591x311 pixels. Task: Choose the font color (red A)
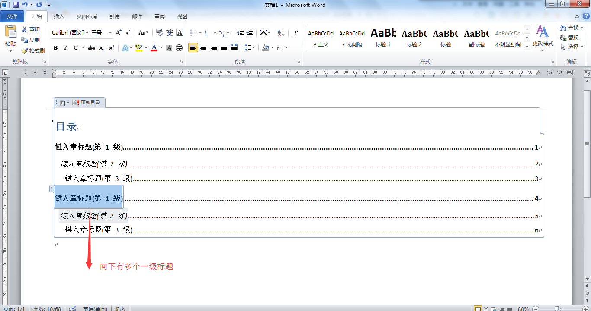point(154,48)
